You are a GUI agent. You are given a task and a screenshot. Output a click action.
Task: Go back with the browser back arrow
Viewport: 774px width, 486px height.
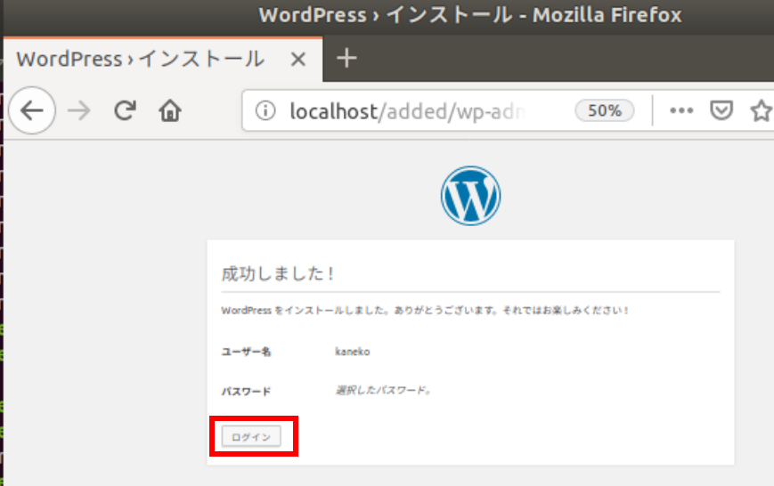(x=32, y=110)
